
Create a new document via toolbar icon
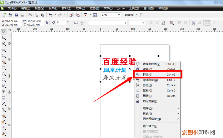coord(4,15)
